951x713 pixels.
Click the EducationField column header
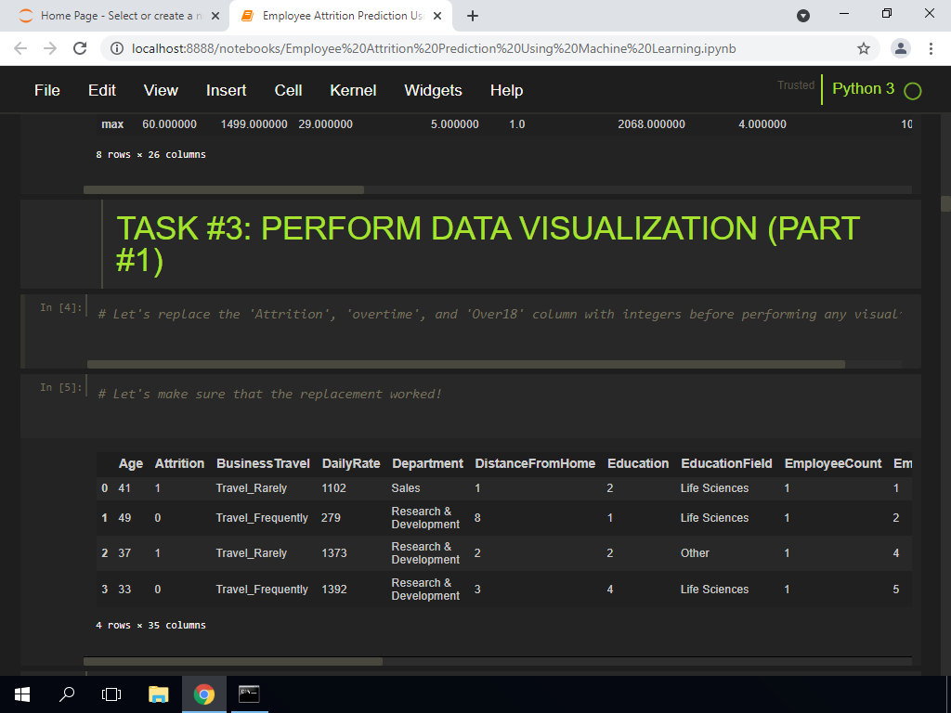click(726, 464)
